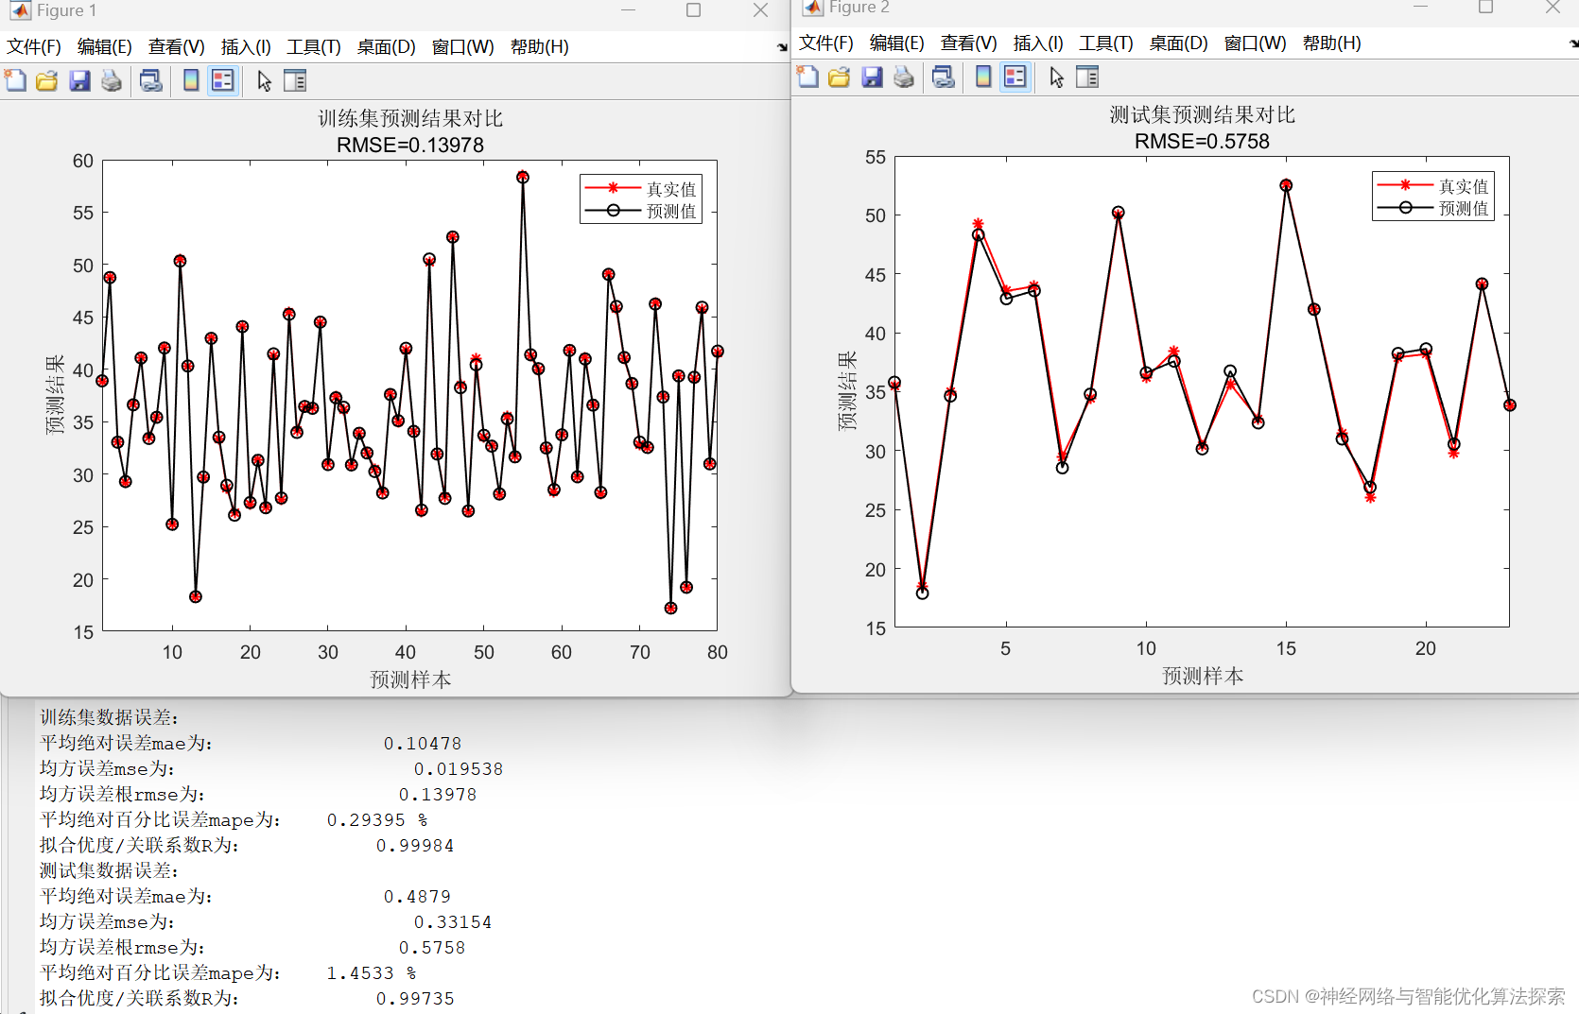Open 窗口(W) menu in Figure 2
This screenshot has height=1014, width=1579.
pyautogui.click(x=1255, y=43)
